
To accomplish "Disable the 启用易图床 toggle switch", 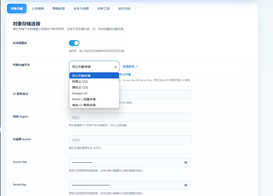I will tap(74, 43).
